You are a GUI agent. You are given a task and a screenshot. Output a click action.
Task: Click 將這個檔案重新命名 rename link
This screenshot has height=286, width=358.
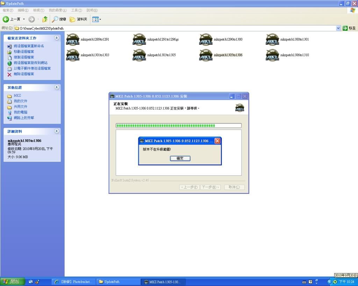click(29, 46)
